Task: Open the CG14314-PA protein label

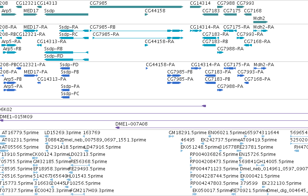Action: coord(206,64)
